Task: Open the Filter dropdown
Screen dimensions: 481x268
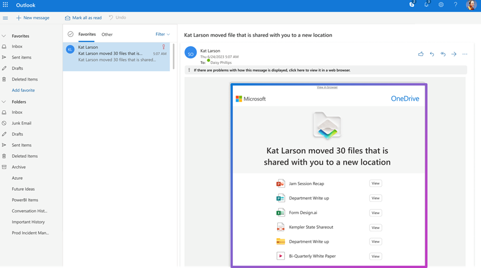Action: [x=162, y=34]
